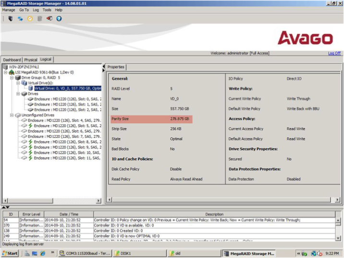
Task: Sort log by the Error Level column
Action: (x=31, y=214)
